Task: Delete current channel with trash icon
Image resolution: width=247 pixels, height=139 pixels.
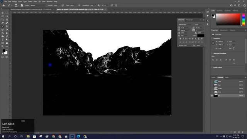Action: (x=243, y=132)
